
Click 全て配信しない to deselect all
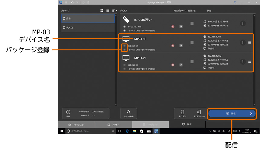pos(199,113)
